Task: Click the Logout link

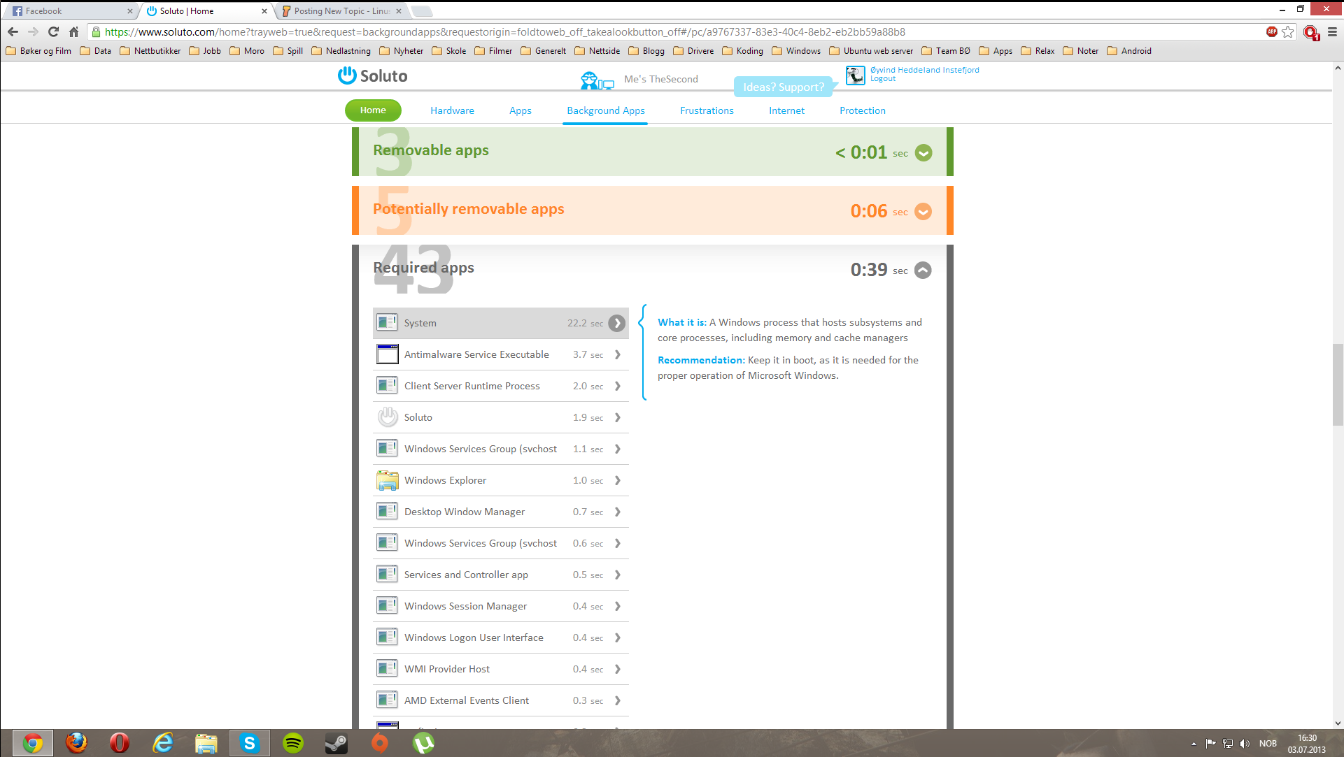Action: [x=883, y=79]
